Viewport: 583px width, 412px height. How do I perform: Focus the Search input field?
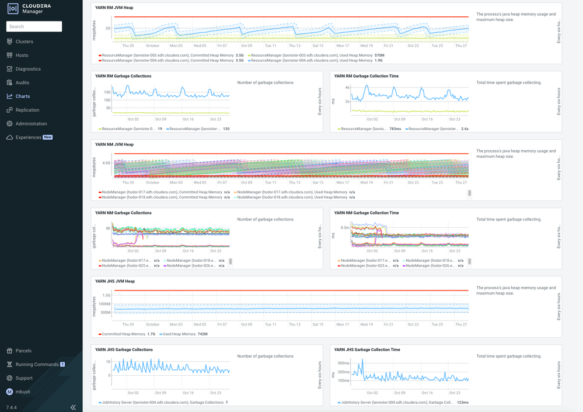point(34,26)
